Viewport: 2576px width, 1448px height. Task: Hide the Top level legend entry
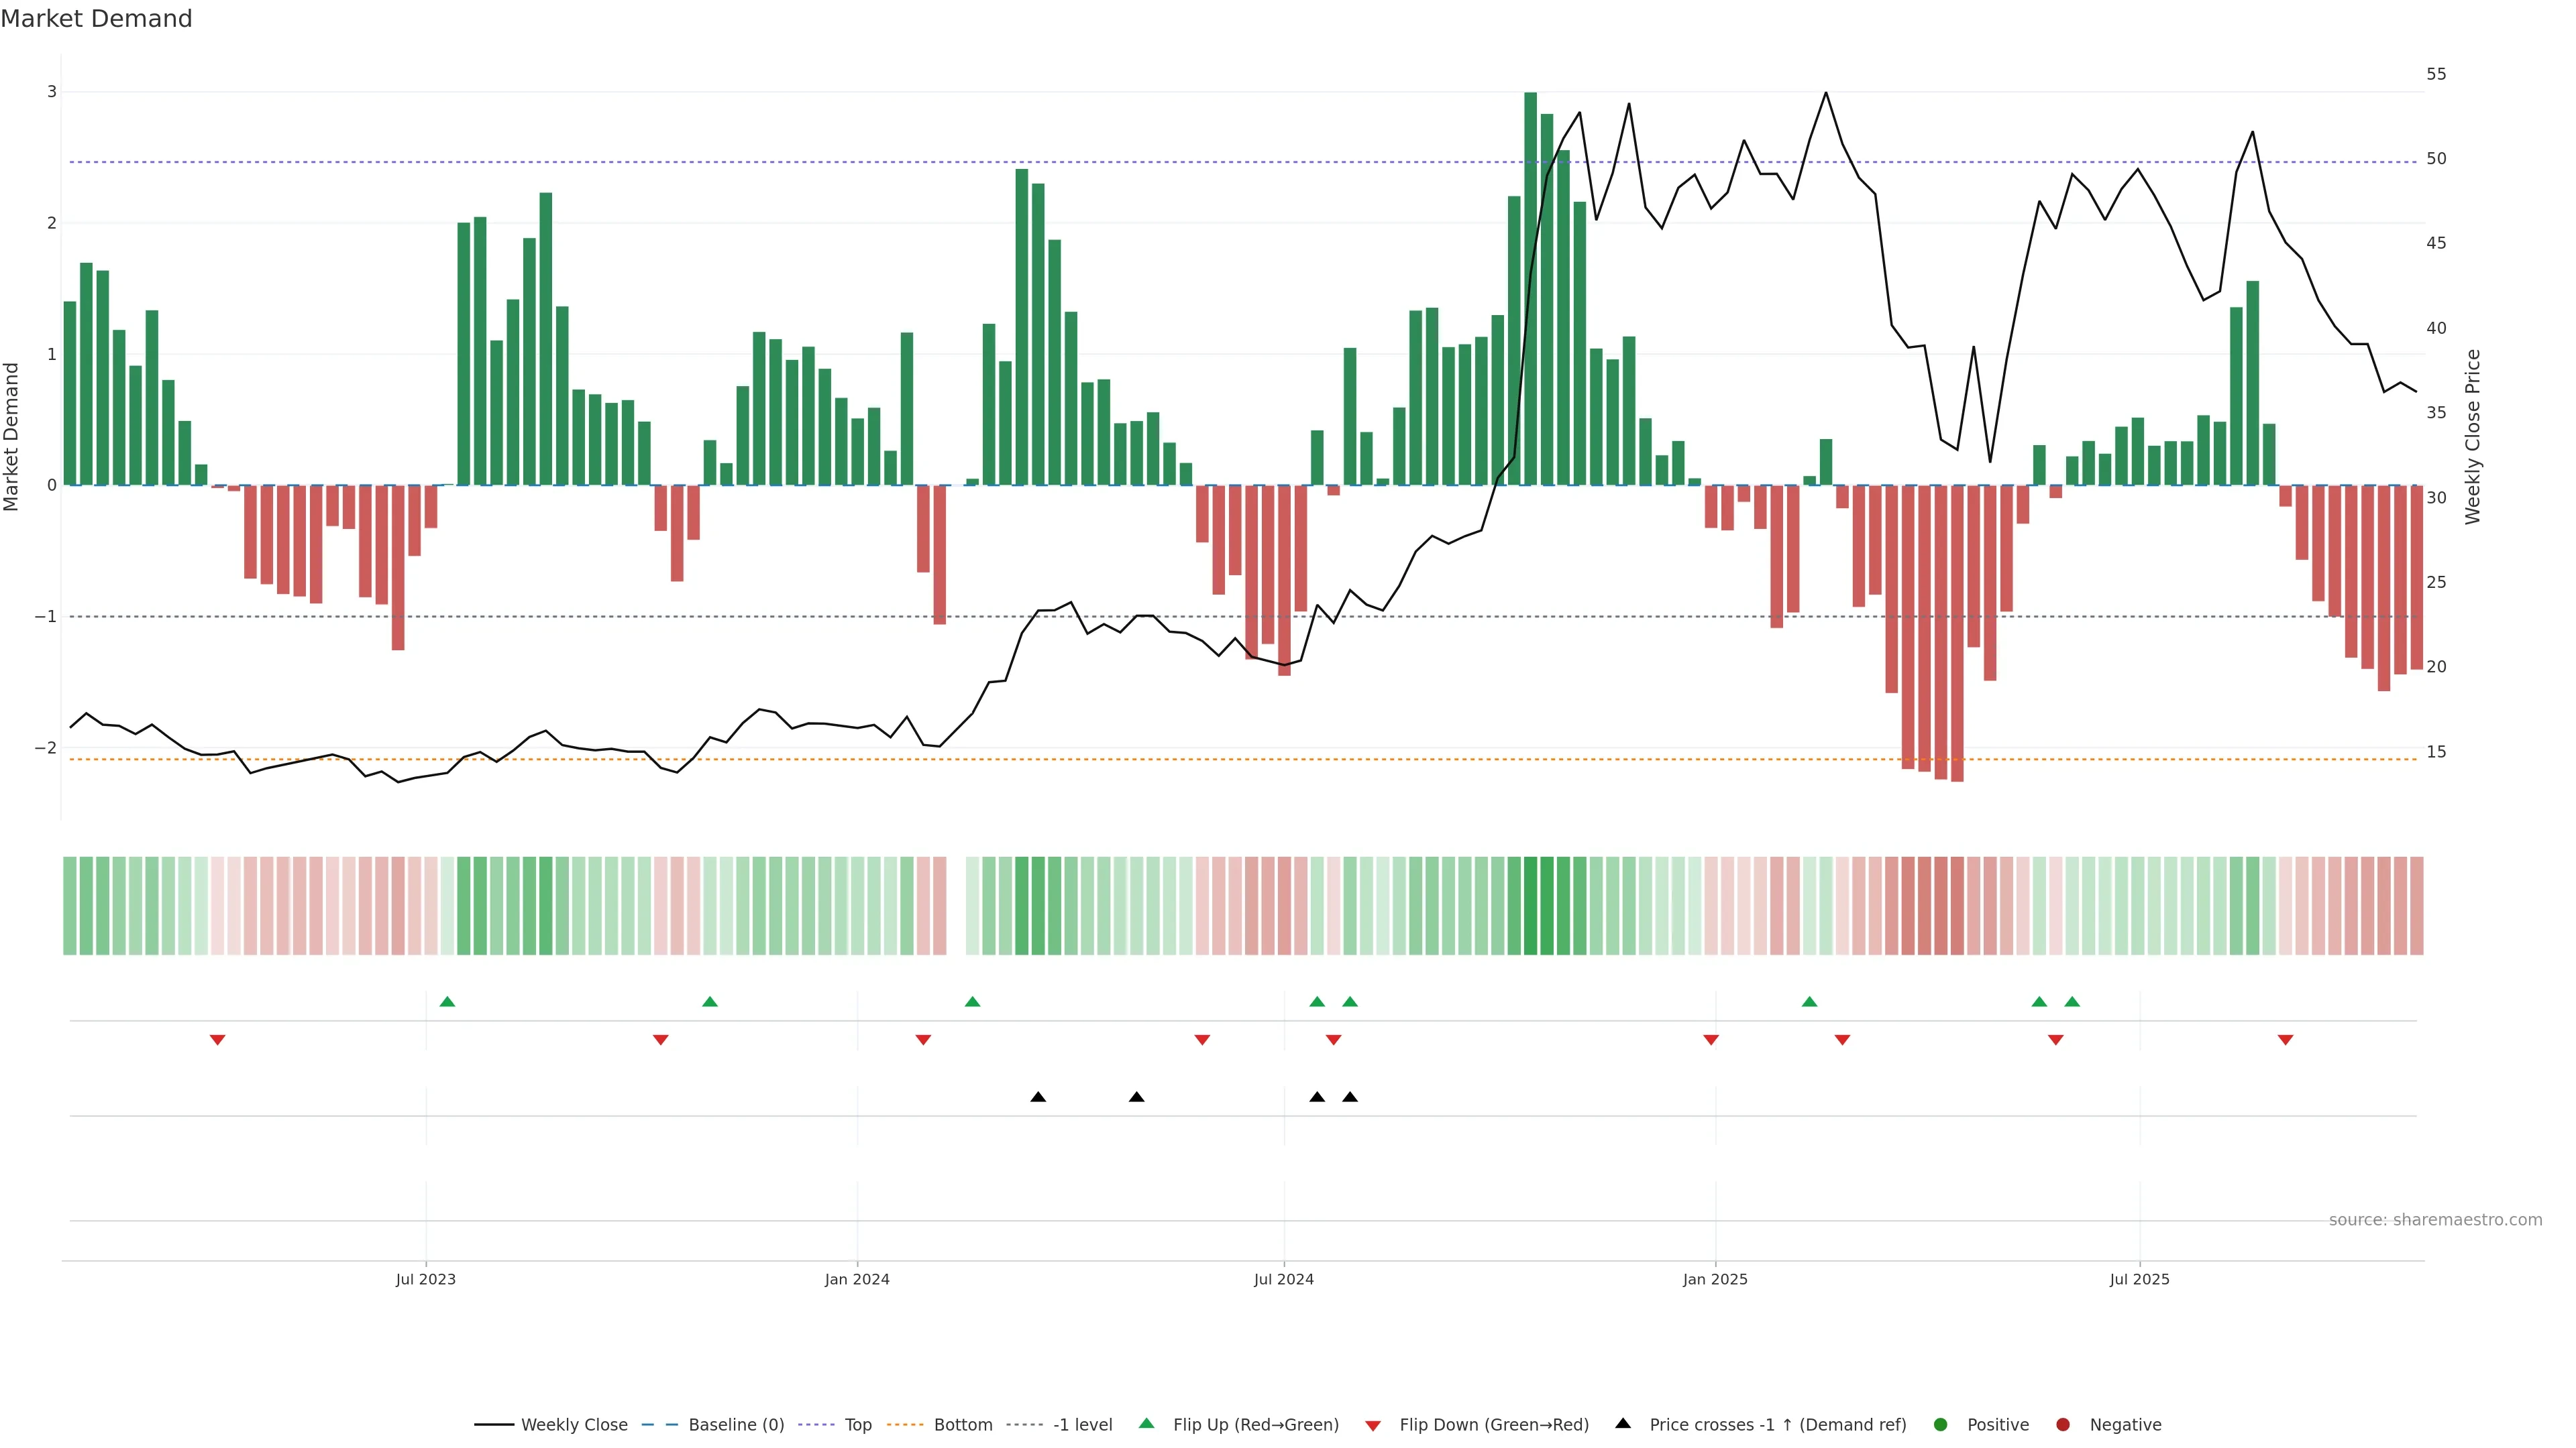tap(857, 1424)
